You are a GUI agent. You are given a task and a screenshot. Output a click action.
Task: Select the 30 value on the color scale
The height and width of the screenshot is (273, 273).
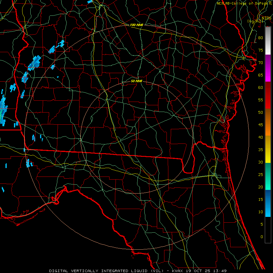point(261,162)
